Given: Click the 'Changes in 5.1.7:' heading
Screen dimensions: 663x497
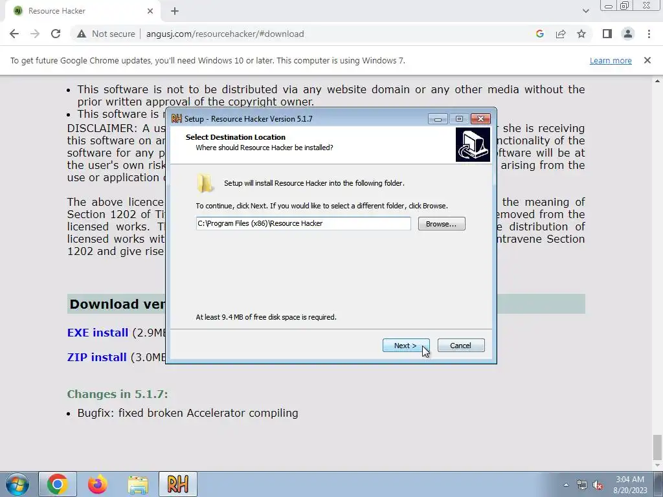Looking at the screenshot, I should 118,394.
